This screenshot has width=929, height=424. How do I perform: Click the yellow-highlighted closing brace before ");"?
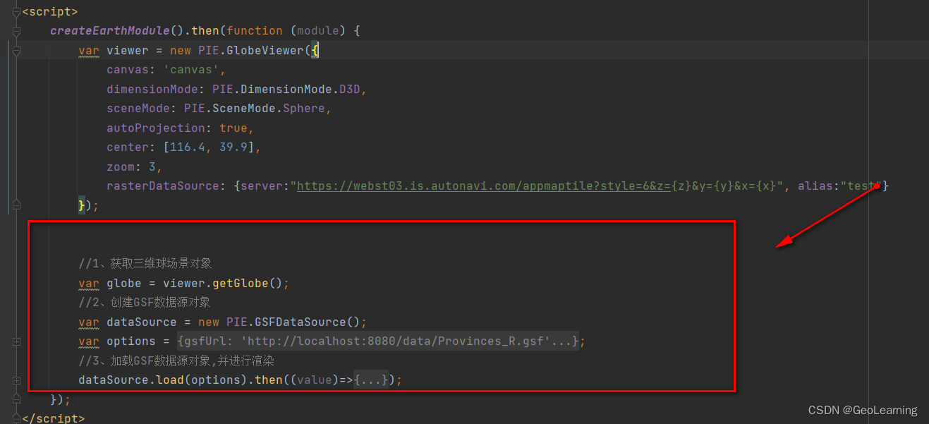[82, 205]
